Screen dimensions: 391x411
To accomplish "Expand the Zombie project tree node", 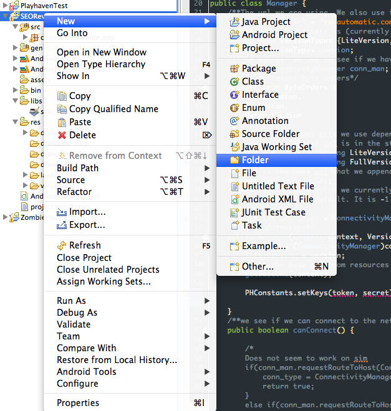I will click(6, 217).
